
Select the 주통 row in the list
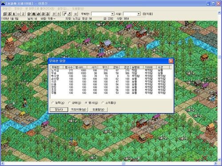pyautogui.click(x=111, y=93)
